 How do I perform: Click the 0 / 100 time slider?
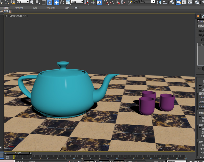click(18, 153)
